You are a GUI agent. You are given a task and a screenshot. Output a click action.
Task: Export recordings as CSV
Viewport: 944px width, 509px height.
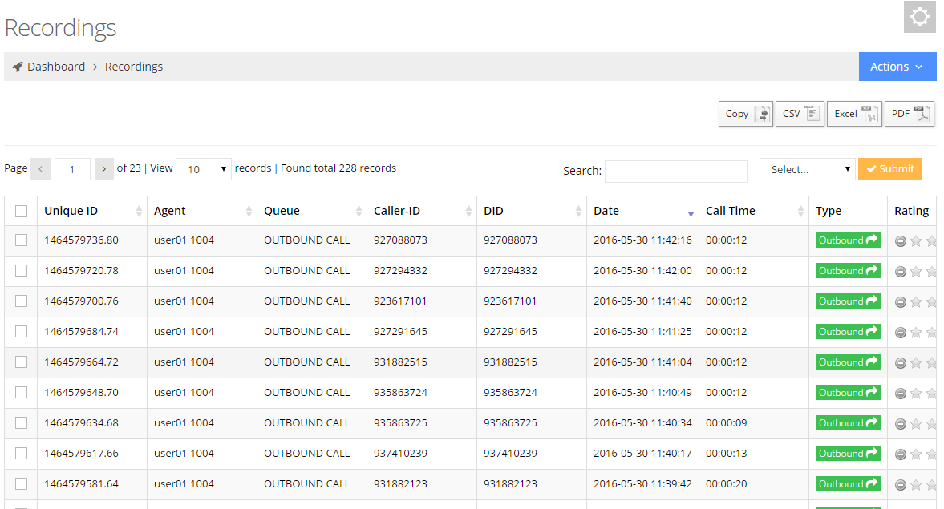point(800,114)
